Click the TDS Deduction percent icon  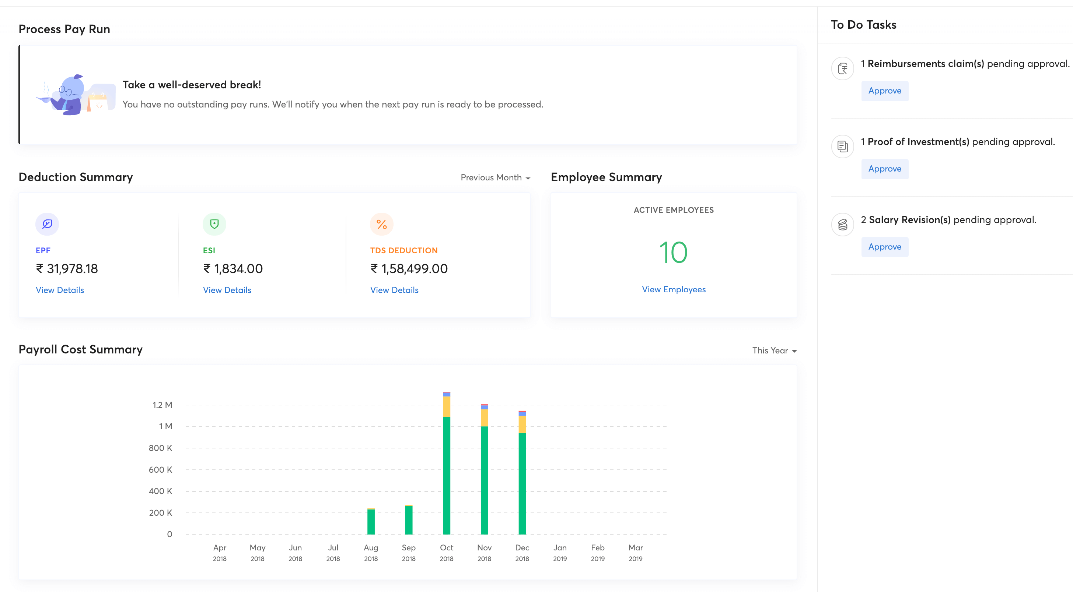381,224
